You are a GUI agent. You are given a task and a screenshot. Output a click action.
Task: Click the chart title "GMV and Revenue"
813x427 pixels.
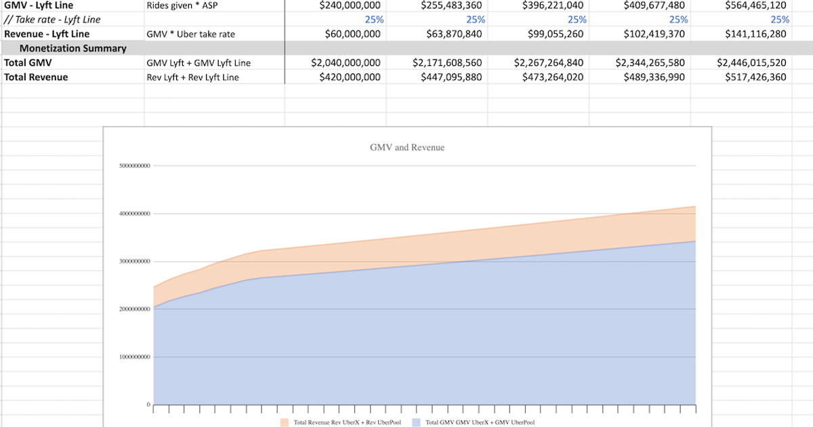coord(407,146)
